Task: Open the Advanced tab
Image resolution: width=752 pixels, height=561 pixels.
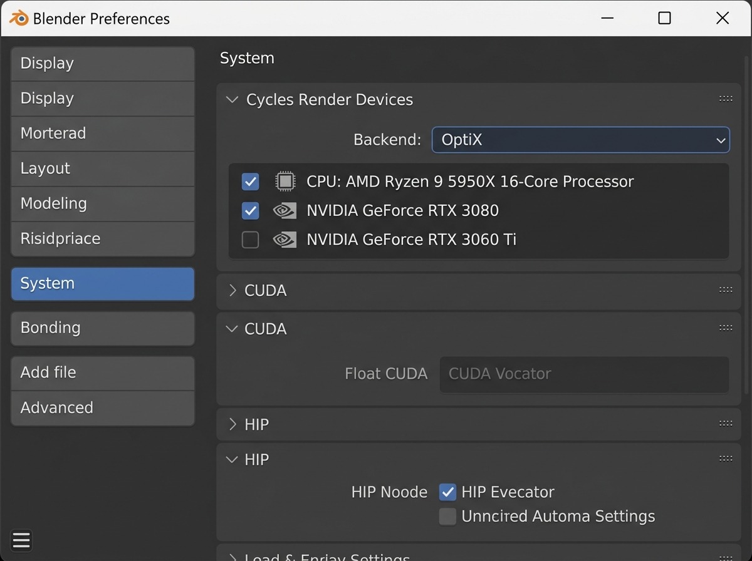Action: (103, 408)
